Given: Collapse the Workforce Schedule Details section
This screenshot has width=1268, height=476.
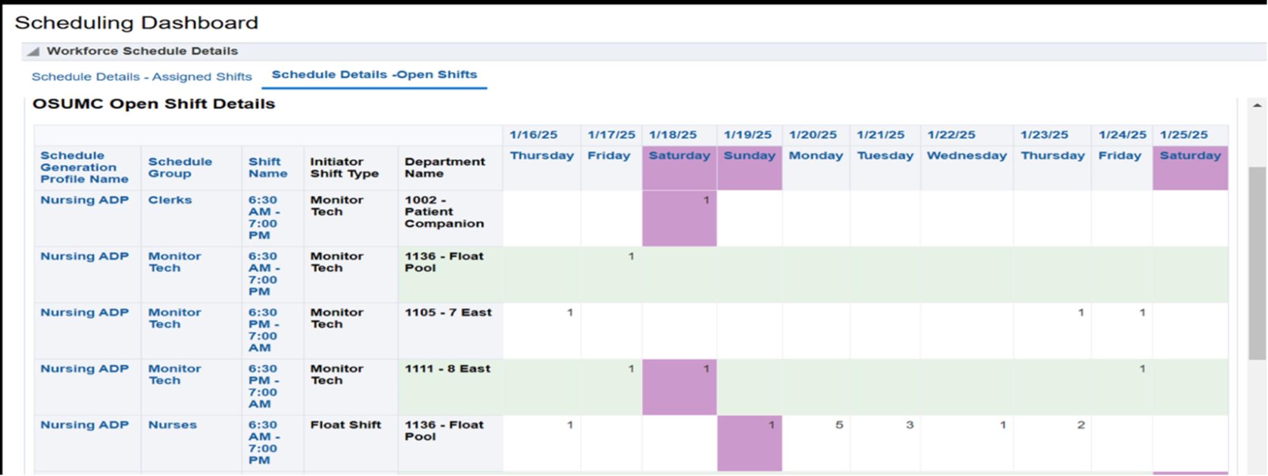Looking at the screenshot, I should pyautogui.click(x=33, y=51).
